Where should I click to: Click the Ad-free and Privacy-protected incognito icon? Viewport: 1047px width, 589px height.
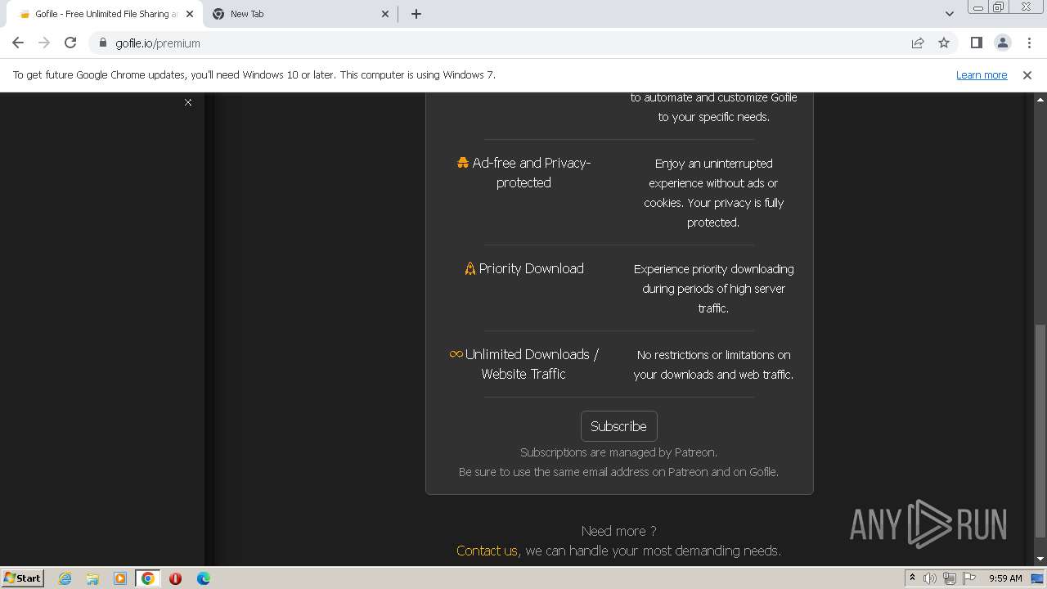click(463, 163)
